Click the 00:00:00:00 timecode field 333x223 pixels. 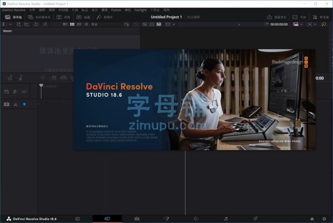click(279, 25)
